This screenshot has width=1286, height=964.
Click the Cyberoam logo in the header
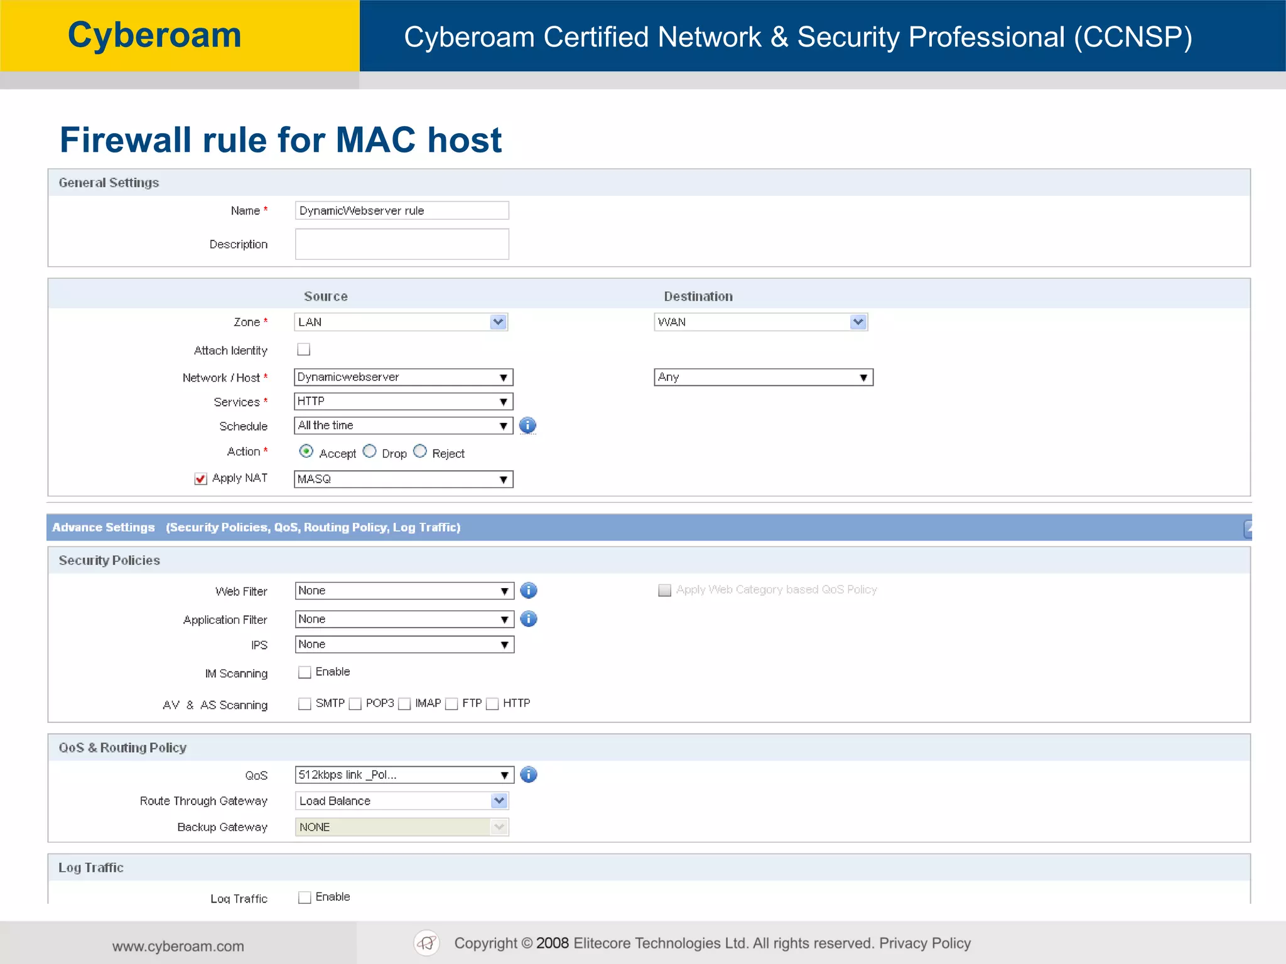click(x=154, y=35)
